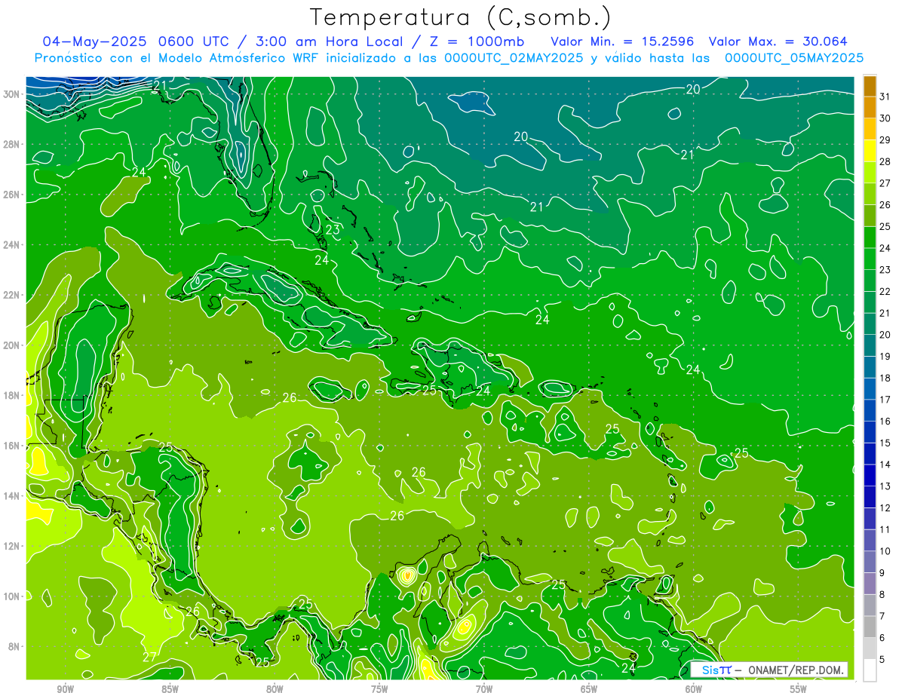This screenshot has width=905, height=699.
Task: Click the colorbar label 31
Action: [x=885, y=97]
